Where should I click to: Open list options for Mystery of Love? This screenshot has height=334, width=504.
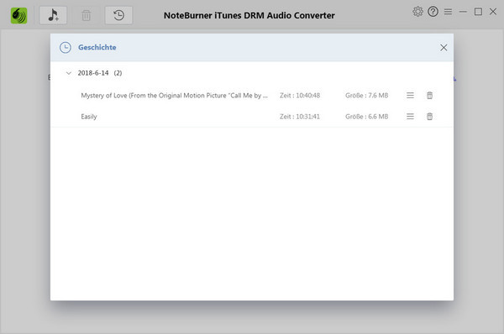[410, 96]
